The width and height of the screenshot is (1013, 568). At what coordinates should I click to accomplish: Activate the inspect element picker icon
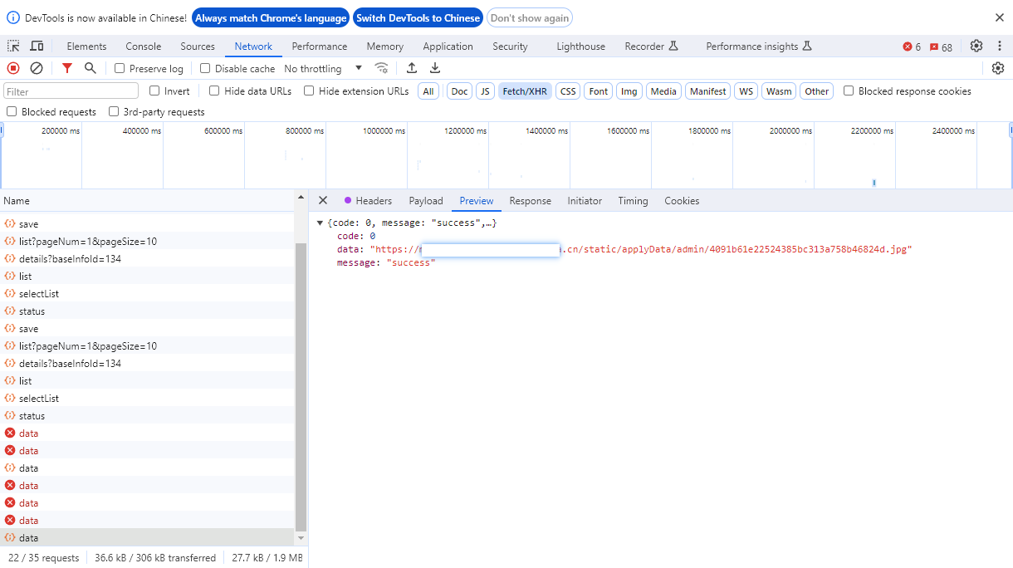(14, 47)
